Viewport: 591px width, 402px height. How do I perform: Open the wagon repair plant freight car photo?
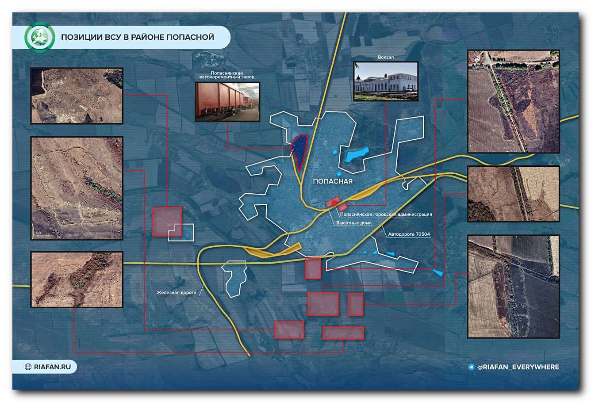tap(227, 102)
